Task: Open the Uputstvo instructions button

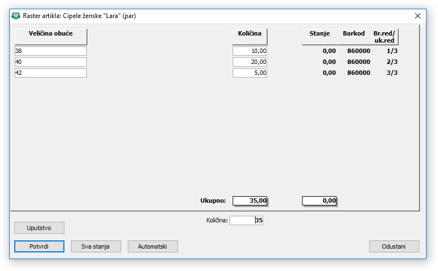Action: pyautogui.click(x=39, y=228)
